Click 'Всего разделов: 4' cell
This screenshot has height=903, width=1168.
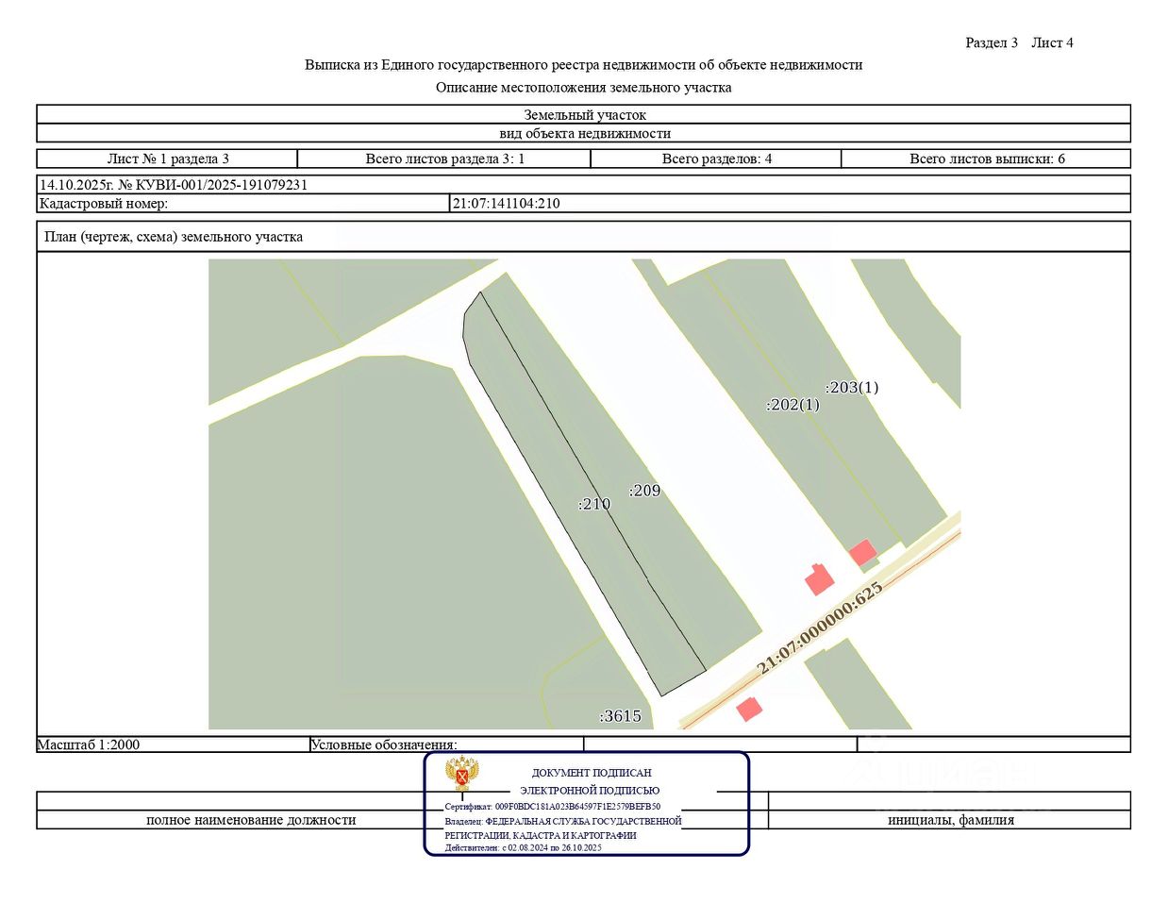click(x=717, y=159)
